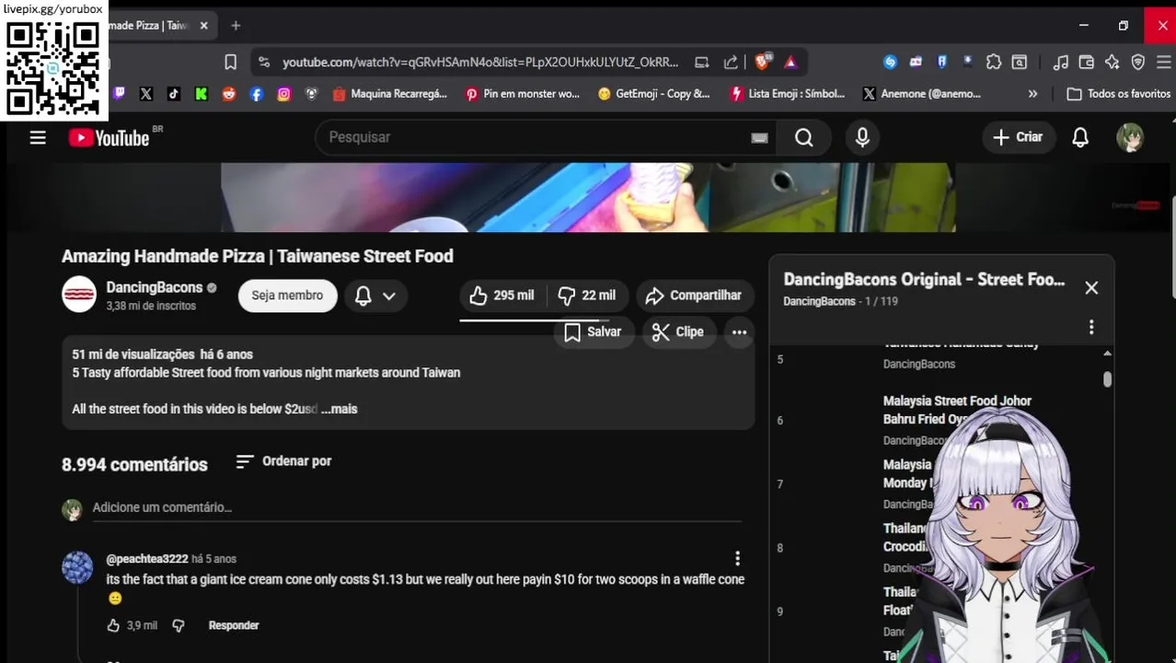Image resolution: width=1176 pixels, height=663 pixels.
Task: Open Pin em monster wo... bookmark
Action: point(524,93)
